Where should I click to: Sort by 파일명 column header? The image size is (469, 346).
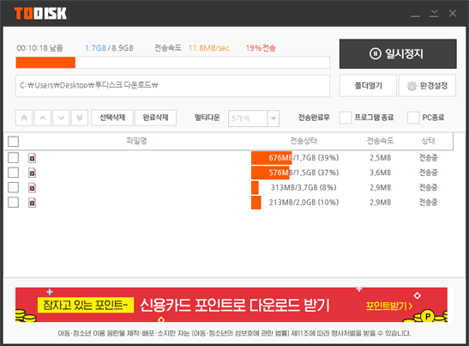(136, 141)
